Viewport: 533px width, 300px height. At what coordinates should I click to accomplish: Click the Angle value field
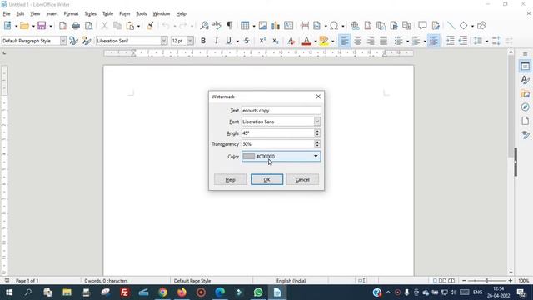click(x=277, y=133)
